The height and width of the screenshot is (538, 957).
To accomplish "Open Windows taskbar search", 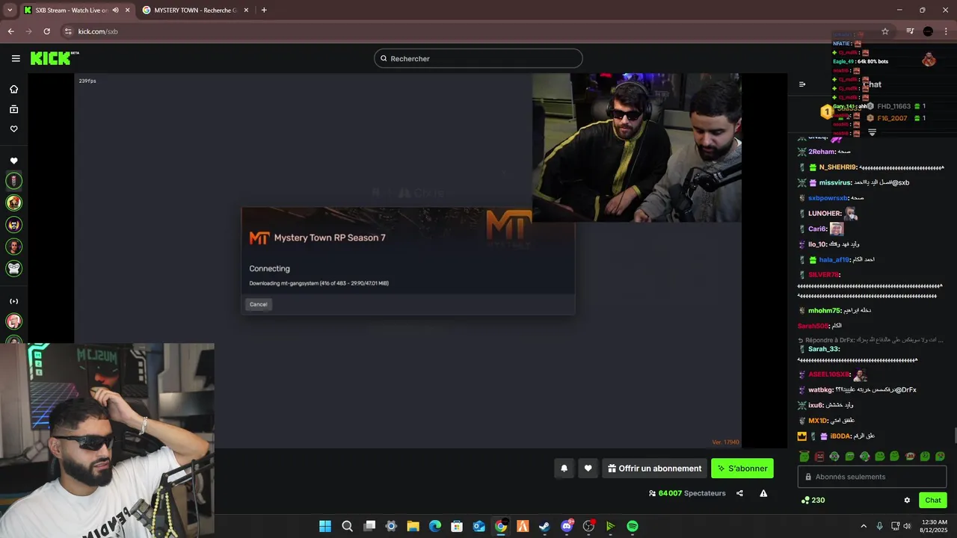I will (347, 526).
